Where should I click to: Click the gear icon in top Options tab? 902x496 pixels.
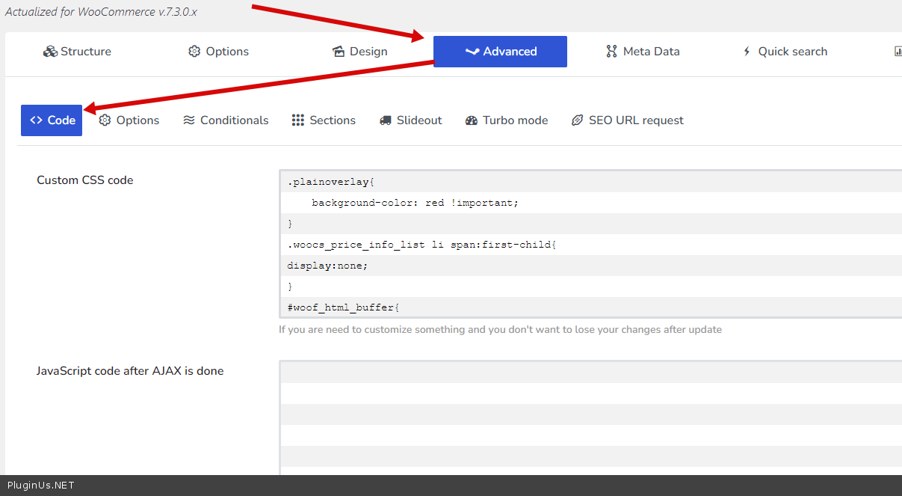pos(194,52)
